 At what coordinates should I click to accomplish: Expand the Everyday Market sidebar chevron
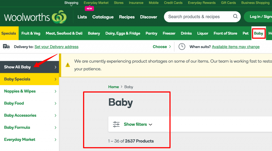pyautogui.click(x=56, y=140)
